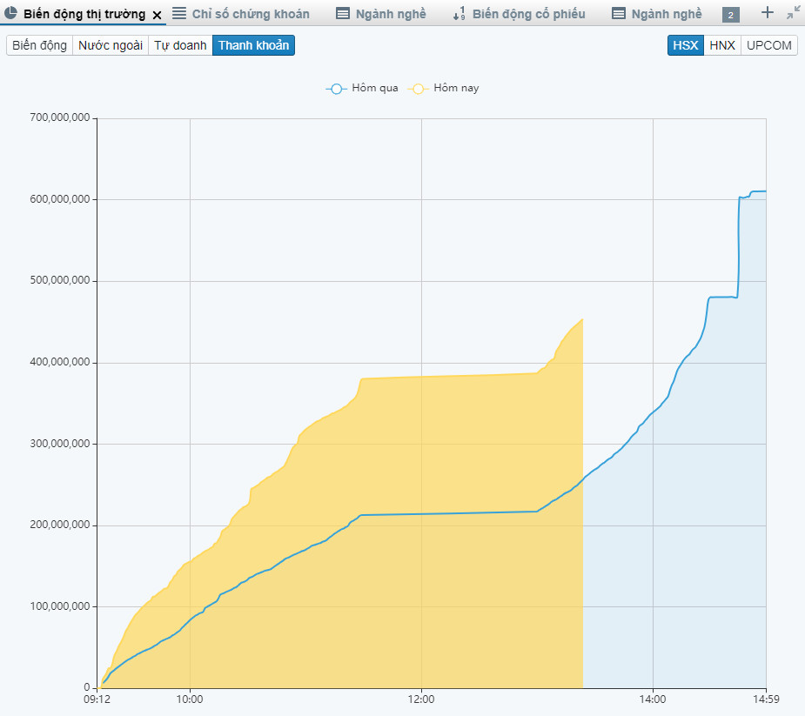Toggle the Hôm nay series in the legend
The width and height of the screenshot is (805, 716).
pyautogui.click(x=444, y=88)
